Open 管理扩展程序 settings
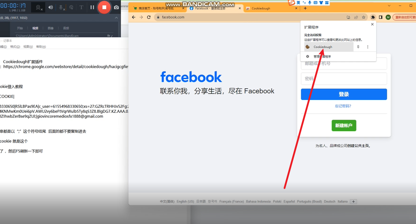 pos(338,57)
